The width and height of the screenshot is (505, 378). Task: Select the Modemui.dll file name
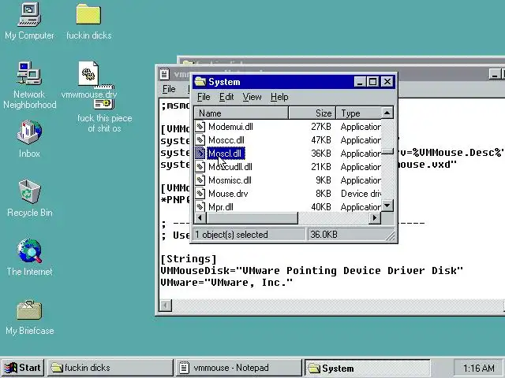(x=230, y=127)
